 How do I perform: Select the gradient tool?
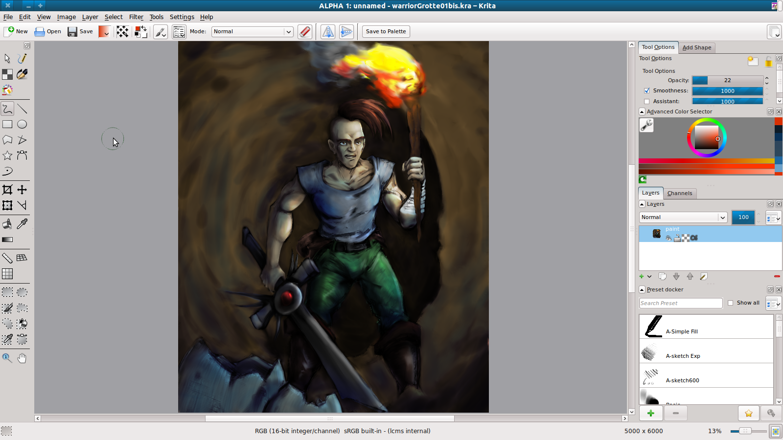click(7, 240)
